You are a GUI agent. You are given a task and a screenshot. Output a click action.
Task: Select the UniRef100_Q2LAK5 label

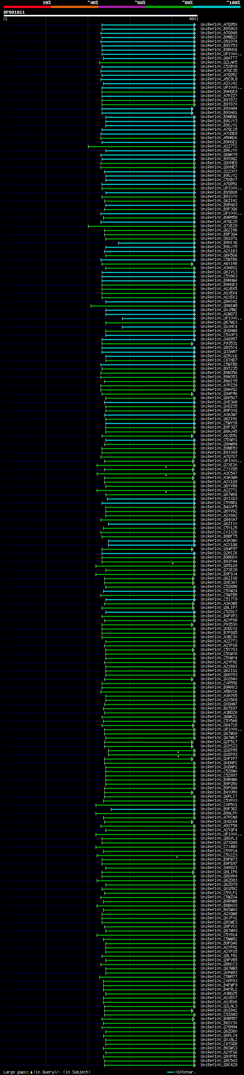pyautogui.click(x=218, y=62)
